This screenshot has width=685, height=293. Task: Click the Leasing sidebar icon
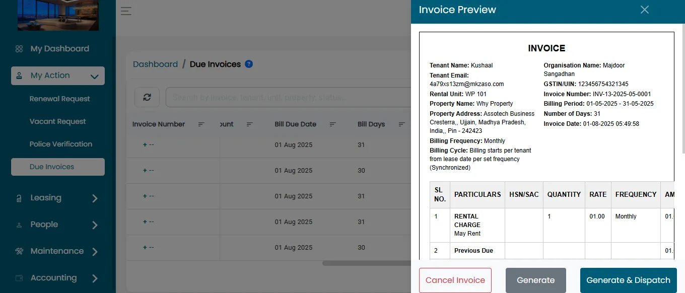(x=19, y=198)
